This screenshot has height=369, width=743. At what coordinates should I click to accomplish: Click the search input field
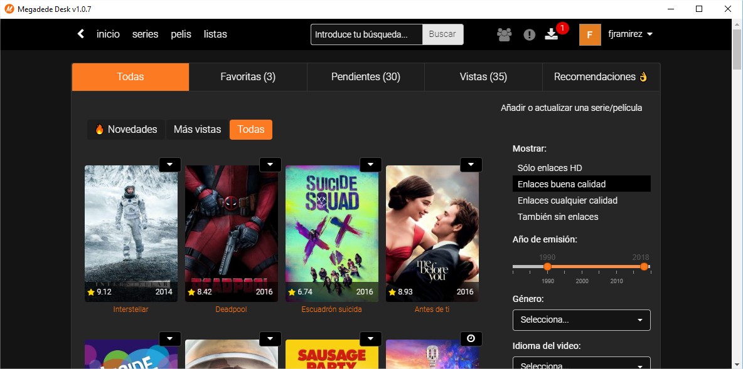(366, 34)
